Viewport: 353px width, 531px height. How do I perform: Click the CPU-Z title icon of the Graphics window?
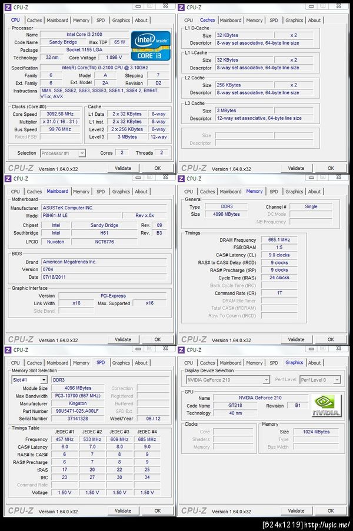(x=181, y=350)
